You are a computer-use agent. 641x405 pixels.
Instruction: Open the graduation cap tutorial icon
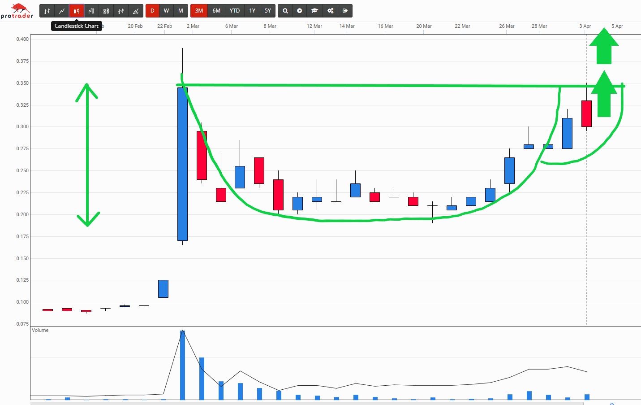pyautogui.click(x=315, y=11)
